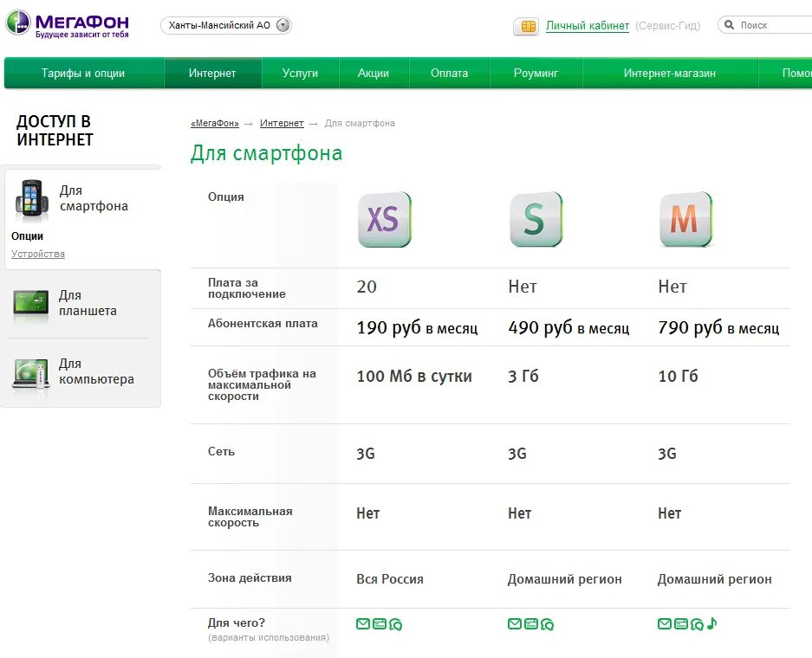
Task: Click the '490 руб в месяц' price
Action: 568,327
